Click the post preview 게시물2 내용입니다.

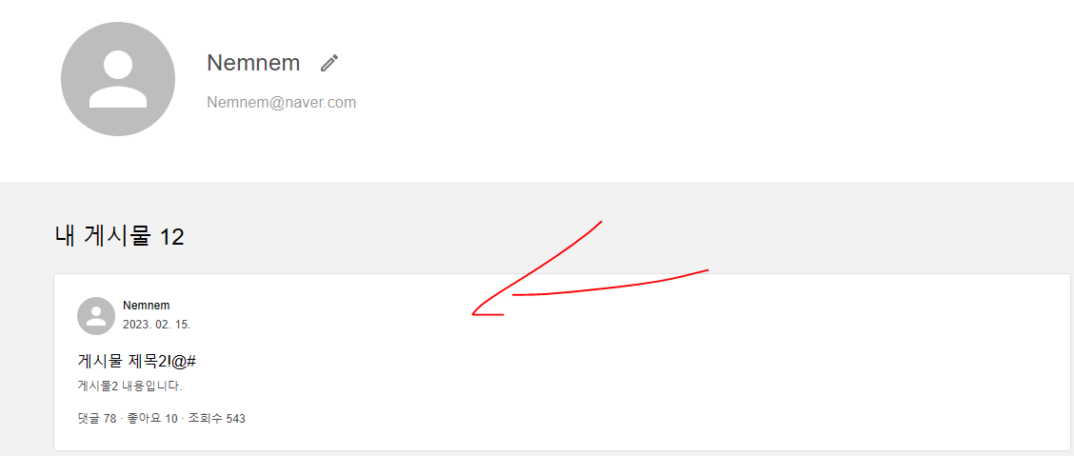click(129, 387)
